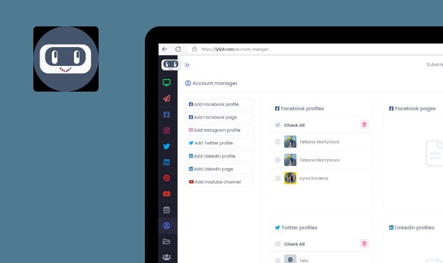Click the account icon beside Account manager heading
The height and width of the screenshot is (263, 443).
[x=188, y=83]
